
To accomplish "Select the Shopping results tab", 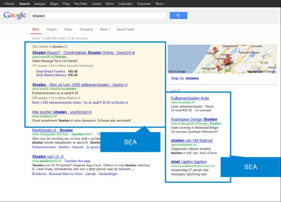I will [x=86, y=29].
